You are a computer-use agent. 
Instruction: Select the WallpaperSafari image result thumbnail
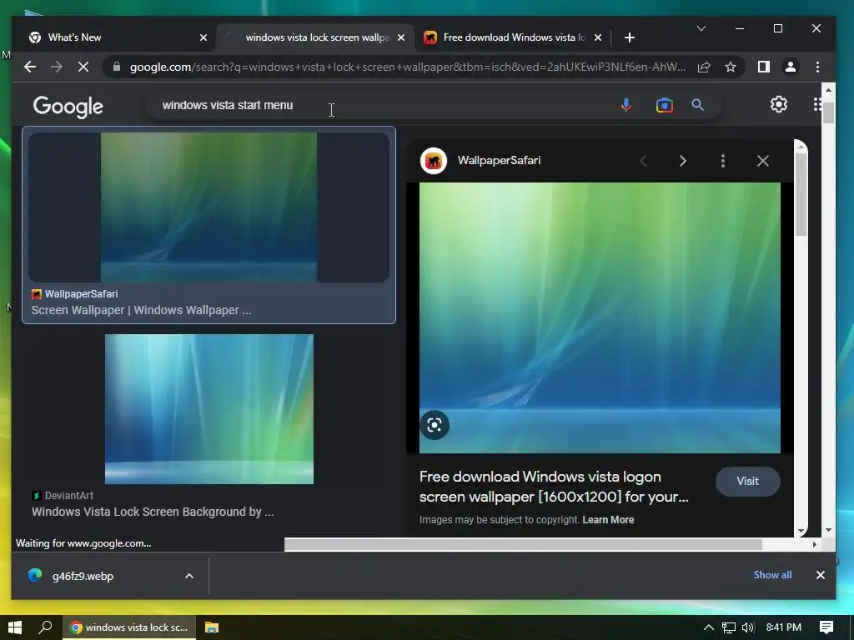coord(208,207)
